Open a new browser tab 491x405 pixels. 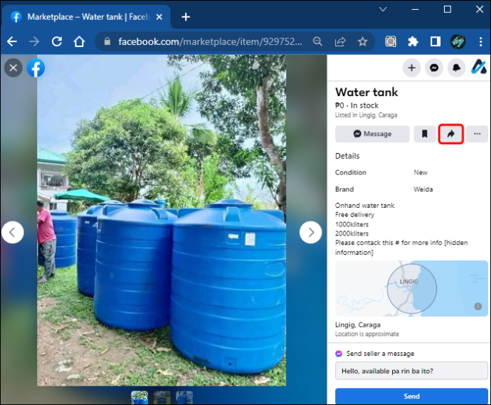tap(186, 16)
